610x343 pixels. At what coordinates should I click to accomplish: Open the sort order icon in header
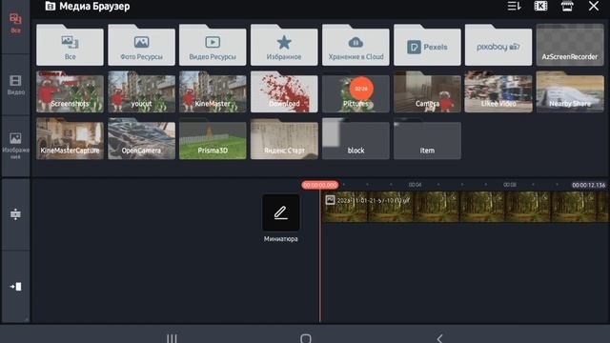[x=514, y=7]
